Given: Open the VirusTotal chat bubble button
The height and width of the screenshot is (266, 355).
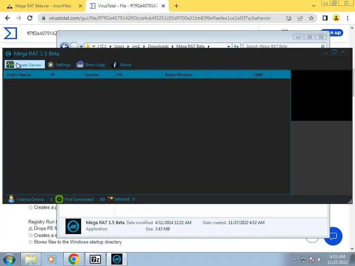Looking at the screenshot, I should pos(333,236).
